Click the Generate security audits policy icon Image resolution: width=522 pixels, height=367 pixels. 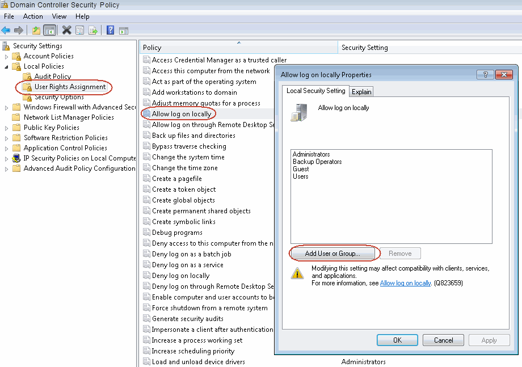(x=146, y=318)
